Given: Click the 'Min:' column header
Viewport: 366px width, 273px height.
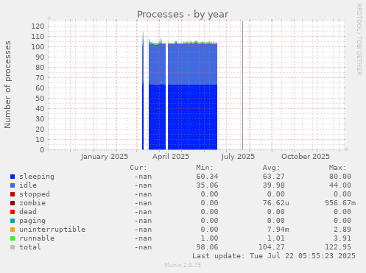Looking at the screenshot, I should pos(205,168).
